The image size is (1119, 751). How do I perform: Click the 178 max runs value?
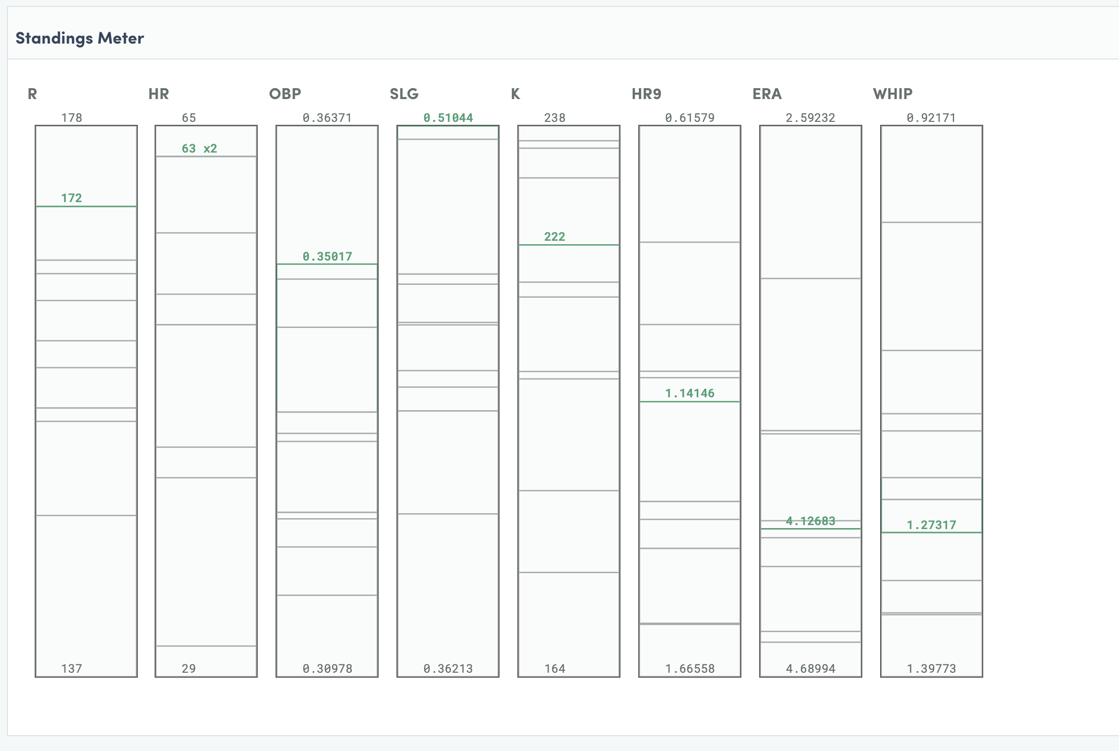71,118
